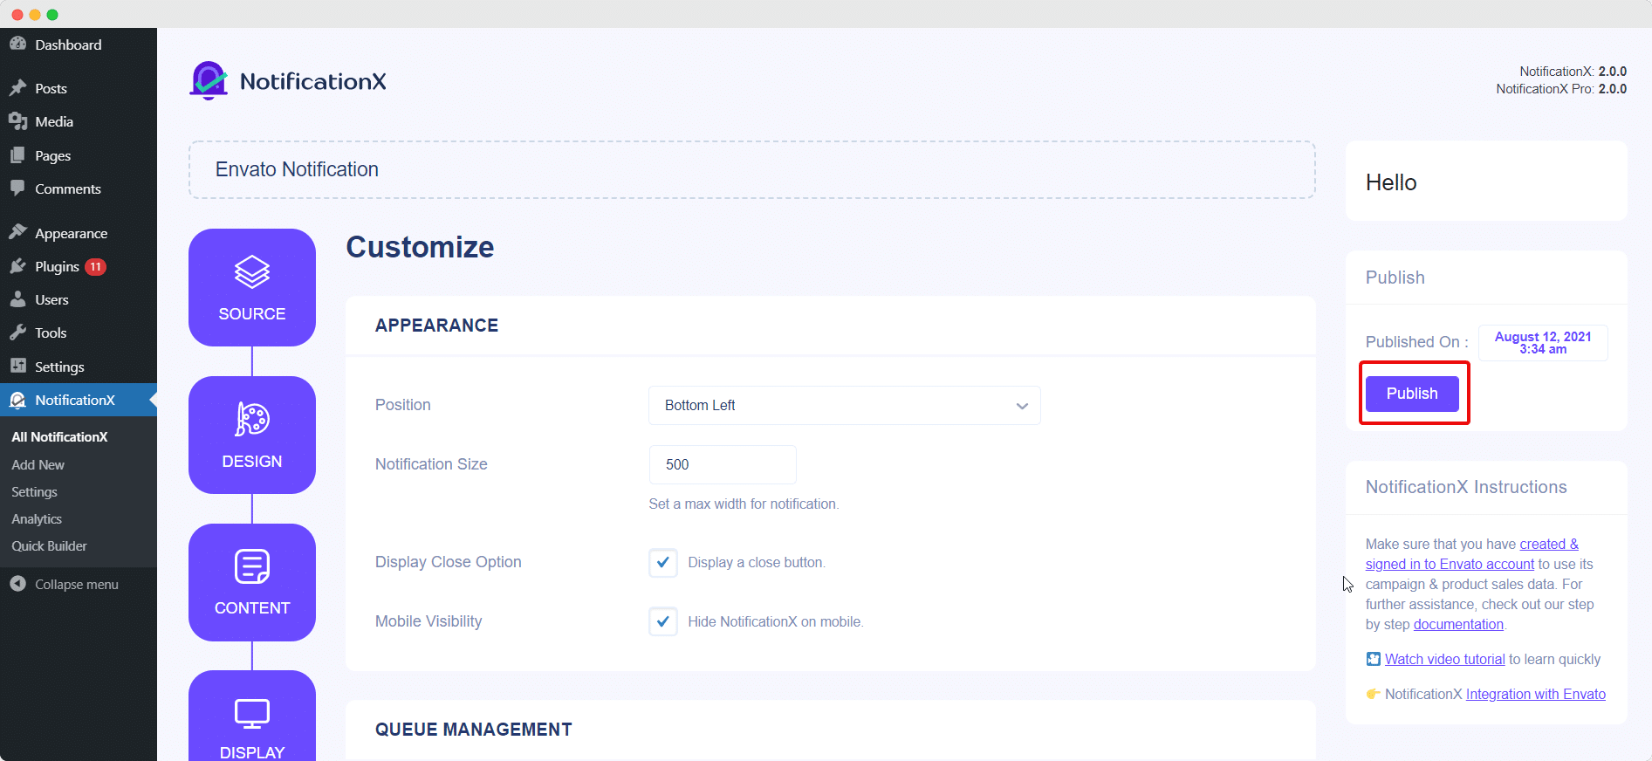Click the DISPLAY step label

pos(252,752)
